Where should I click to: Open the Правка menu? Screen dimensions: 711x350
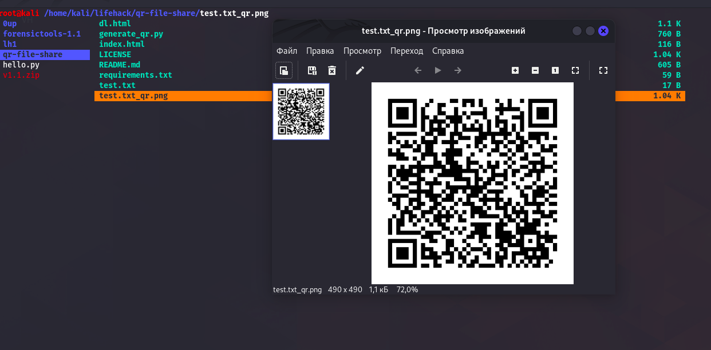click(320, 51)
